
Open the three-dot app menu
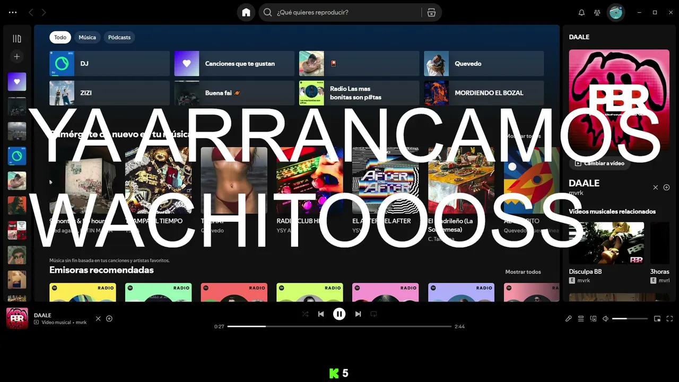click(13, 12)
